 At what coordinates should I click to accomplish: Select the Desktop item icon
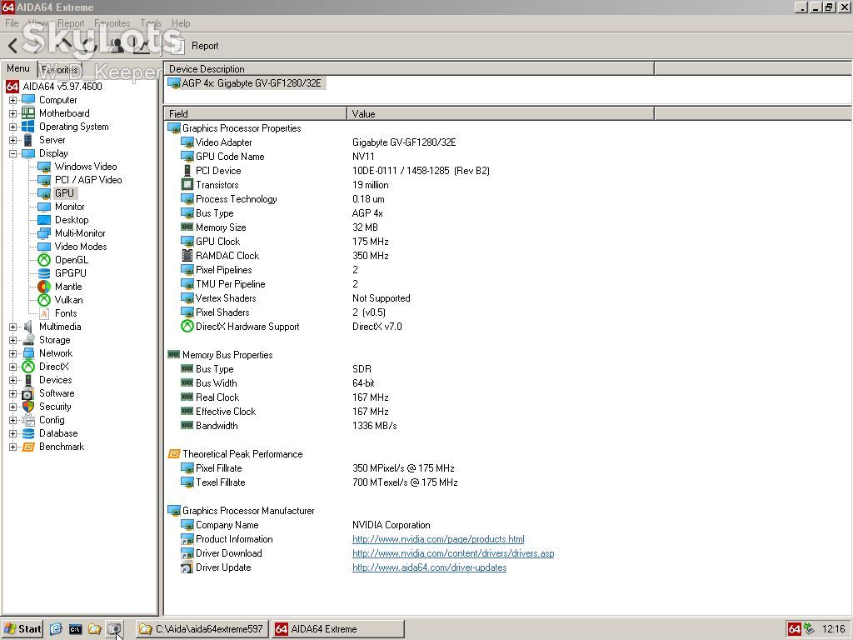tap(44, 220)
